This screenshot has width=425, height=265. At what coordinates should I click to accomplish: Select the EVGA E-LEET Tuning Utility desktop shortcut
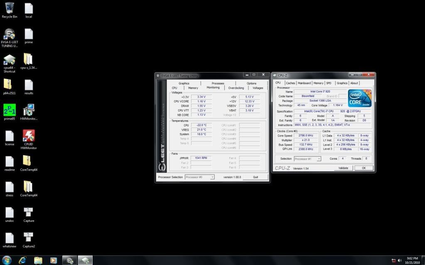coord(10,38)
